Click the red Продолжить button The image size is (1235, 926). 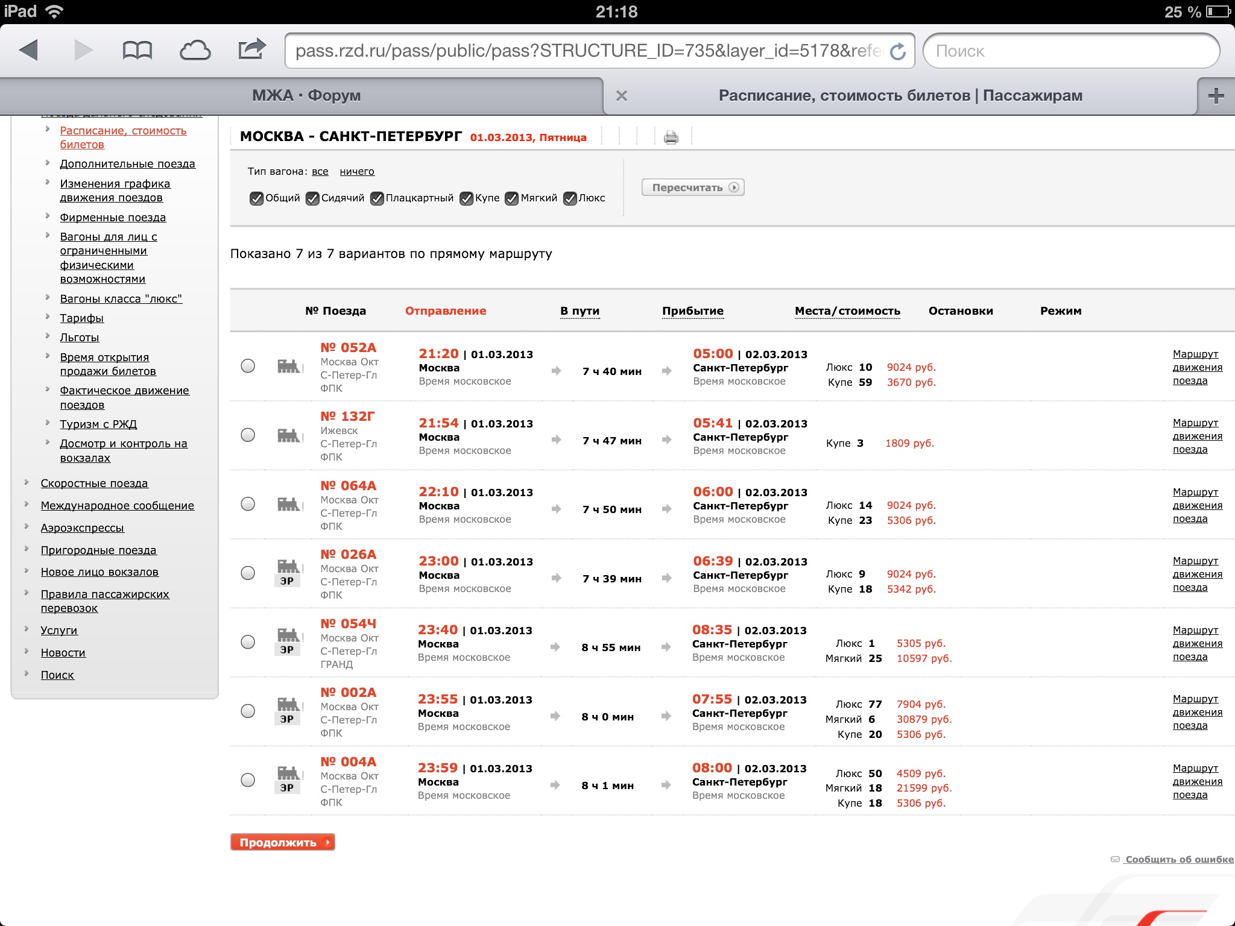click(x=282, y=842)
